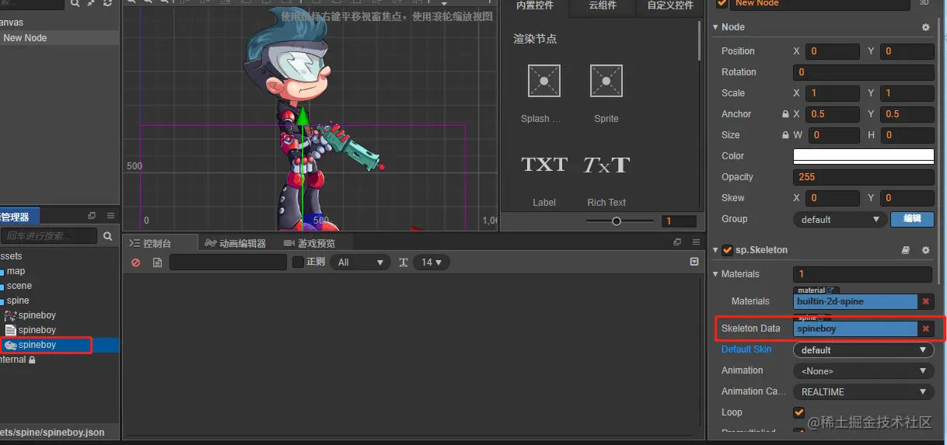Toggle the New Node active checkbox
This screenshot has width=947, height=445.
tap(722, 4)
